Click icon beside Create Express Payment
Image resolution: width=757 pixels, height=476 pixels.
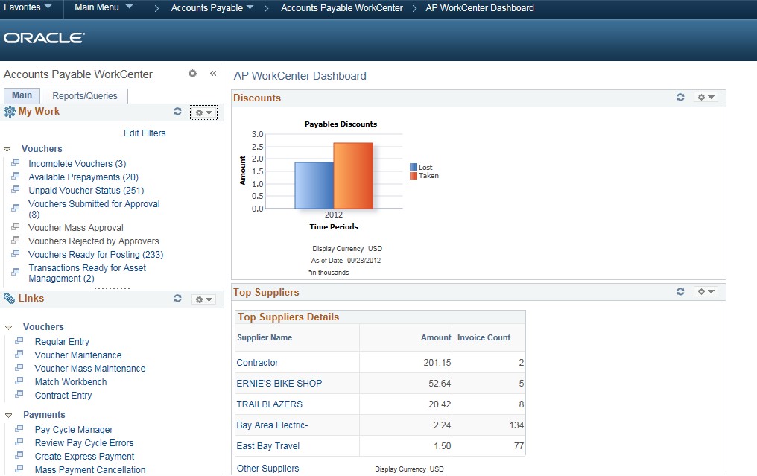(19, 455)
